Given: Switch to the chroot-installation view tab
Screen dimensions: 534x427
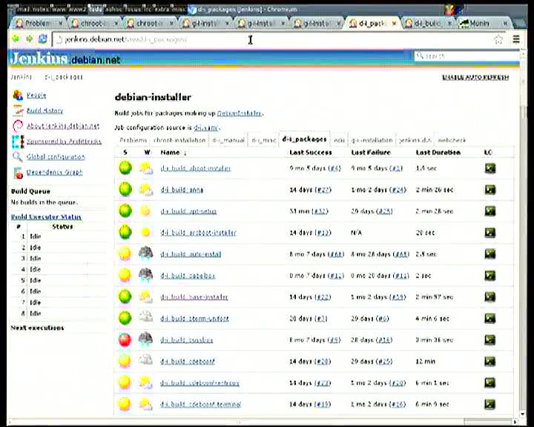Looking at the screenshot, I should 179,140.
